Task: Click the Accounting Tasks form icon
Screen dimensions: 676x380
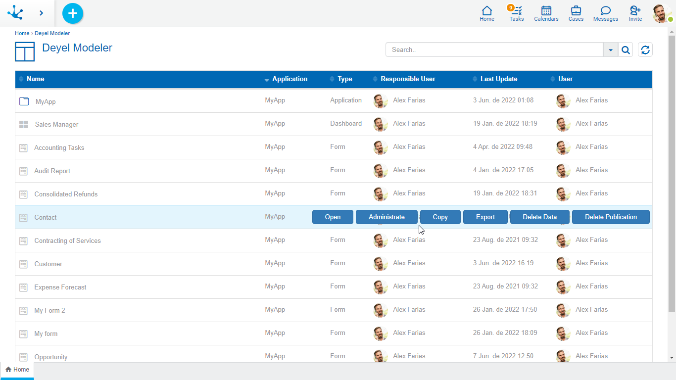Action: [23, 148]
